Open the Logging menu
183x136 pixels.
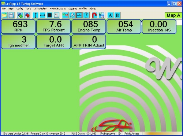click(72, 8)
